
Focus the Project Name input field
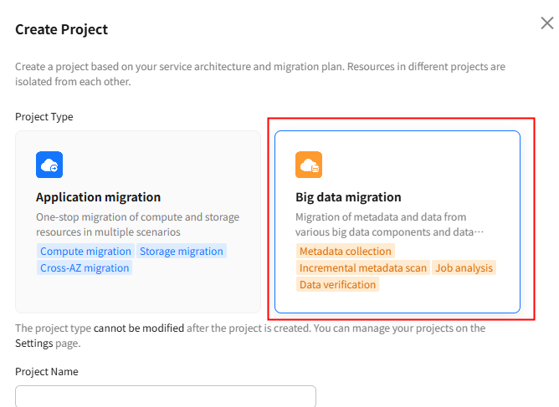166,396
